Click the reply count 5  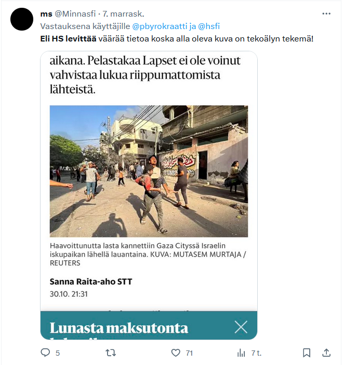(x=58, y=353)
